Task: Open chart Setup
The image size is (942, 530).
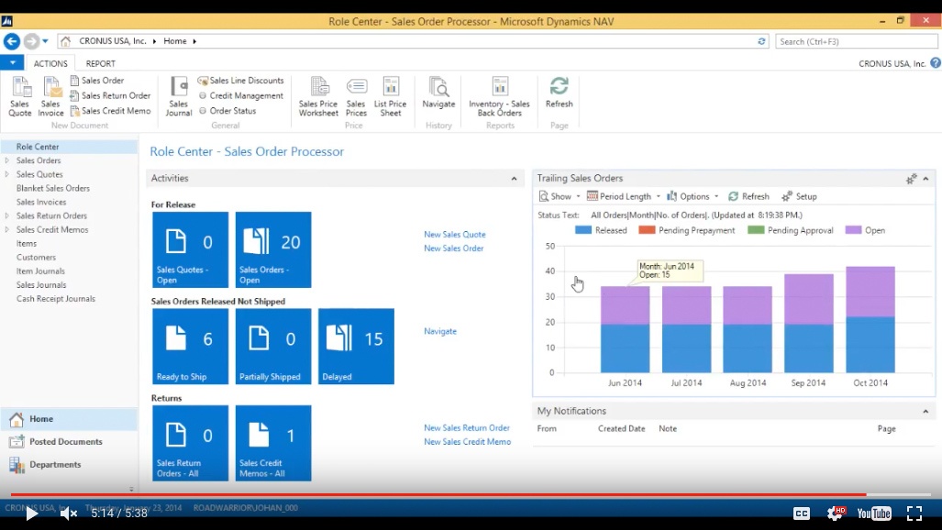Action: 799,196
